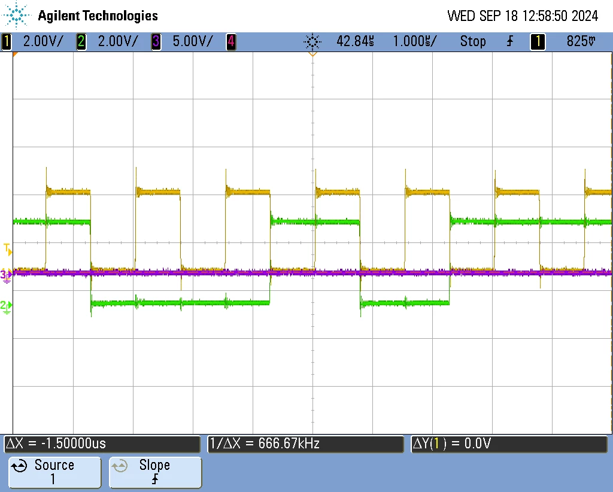613x492 pixels.
Task: Click channel 1 scale value 2.00V/
Action: (43, 41)
